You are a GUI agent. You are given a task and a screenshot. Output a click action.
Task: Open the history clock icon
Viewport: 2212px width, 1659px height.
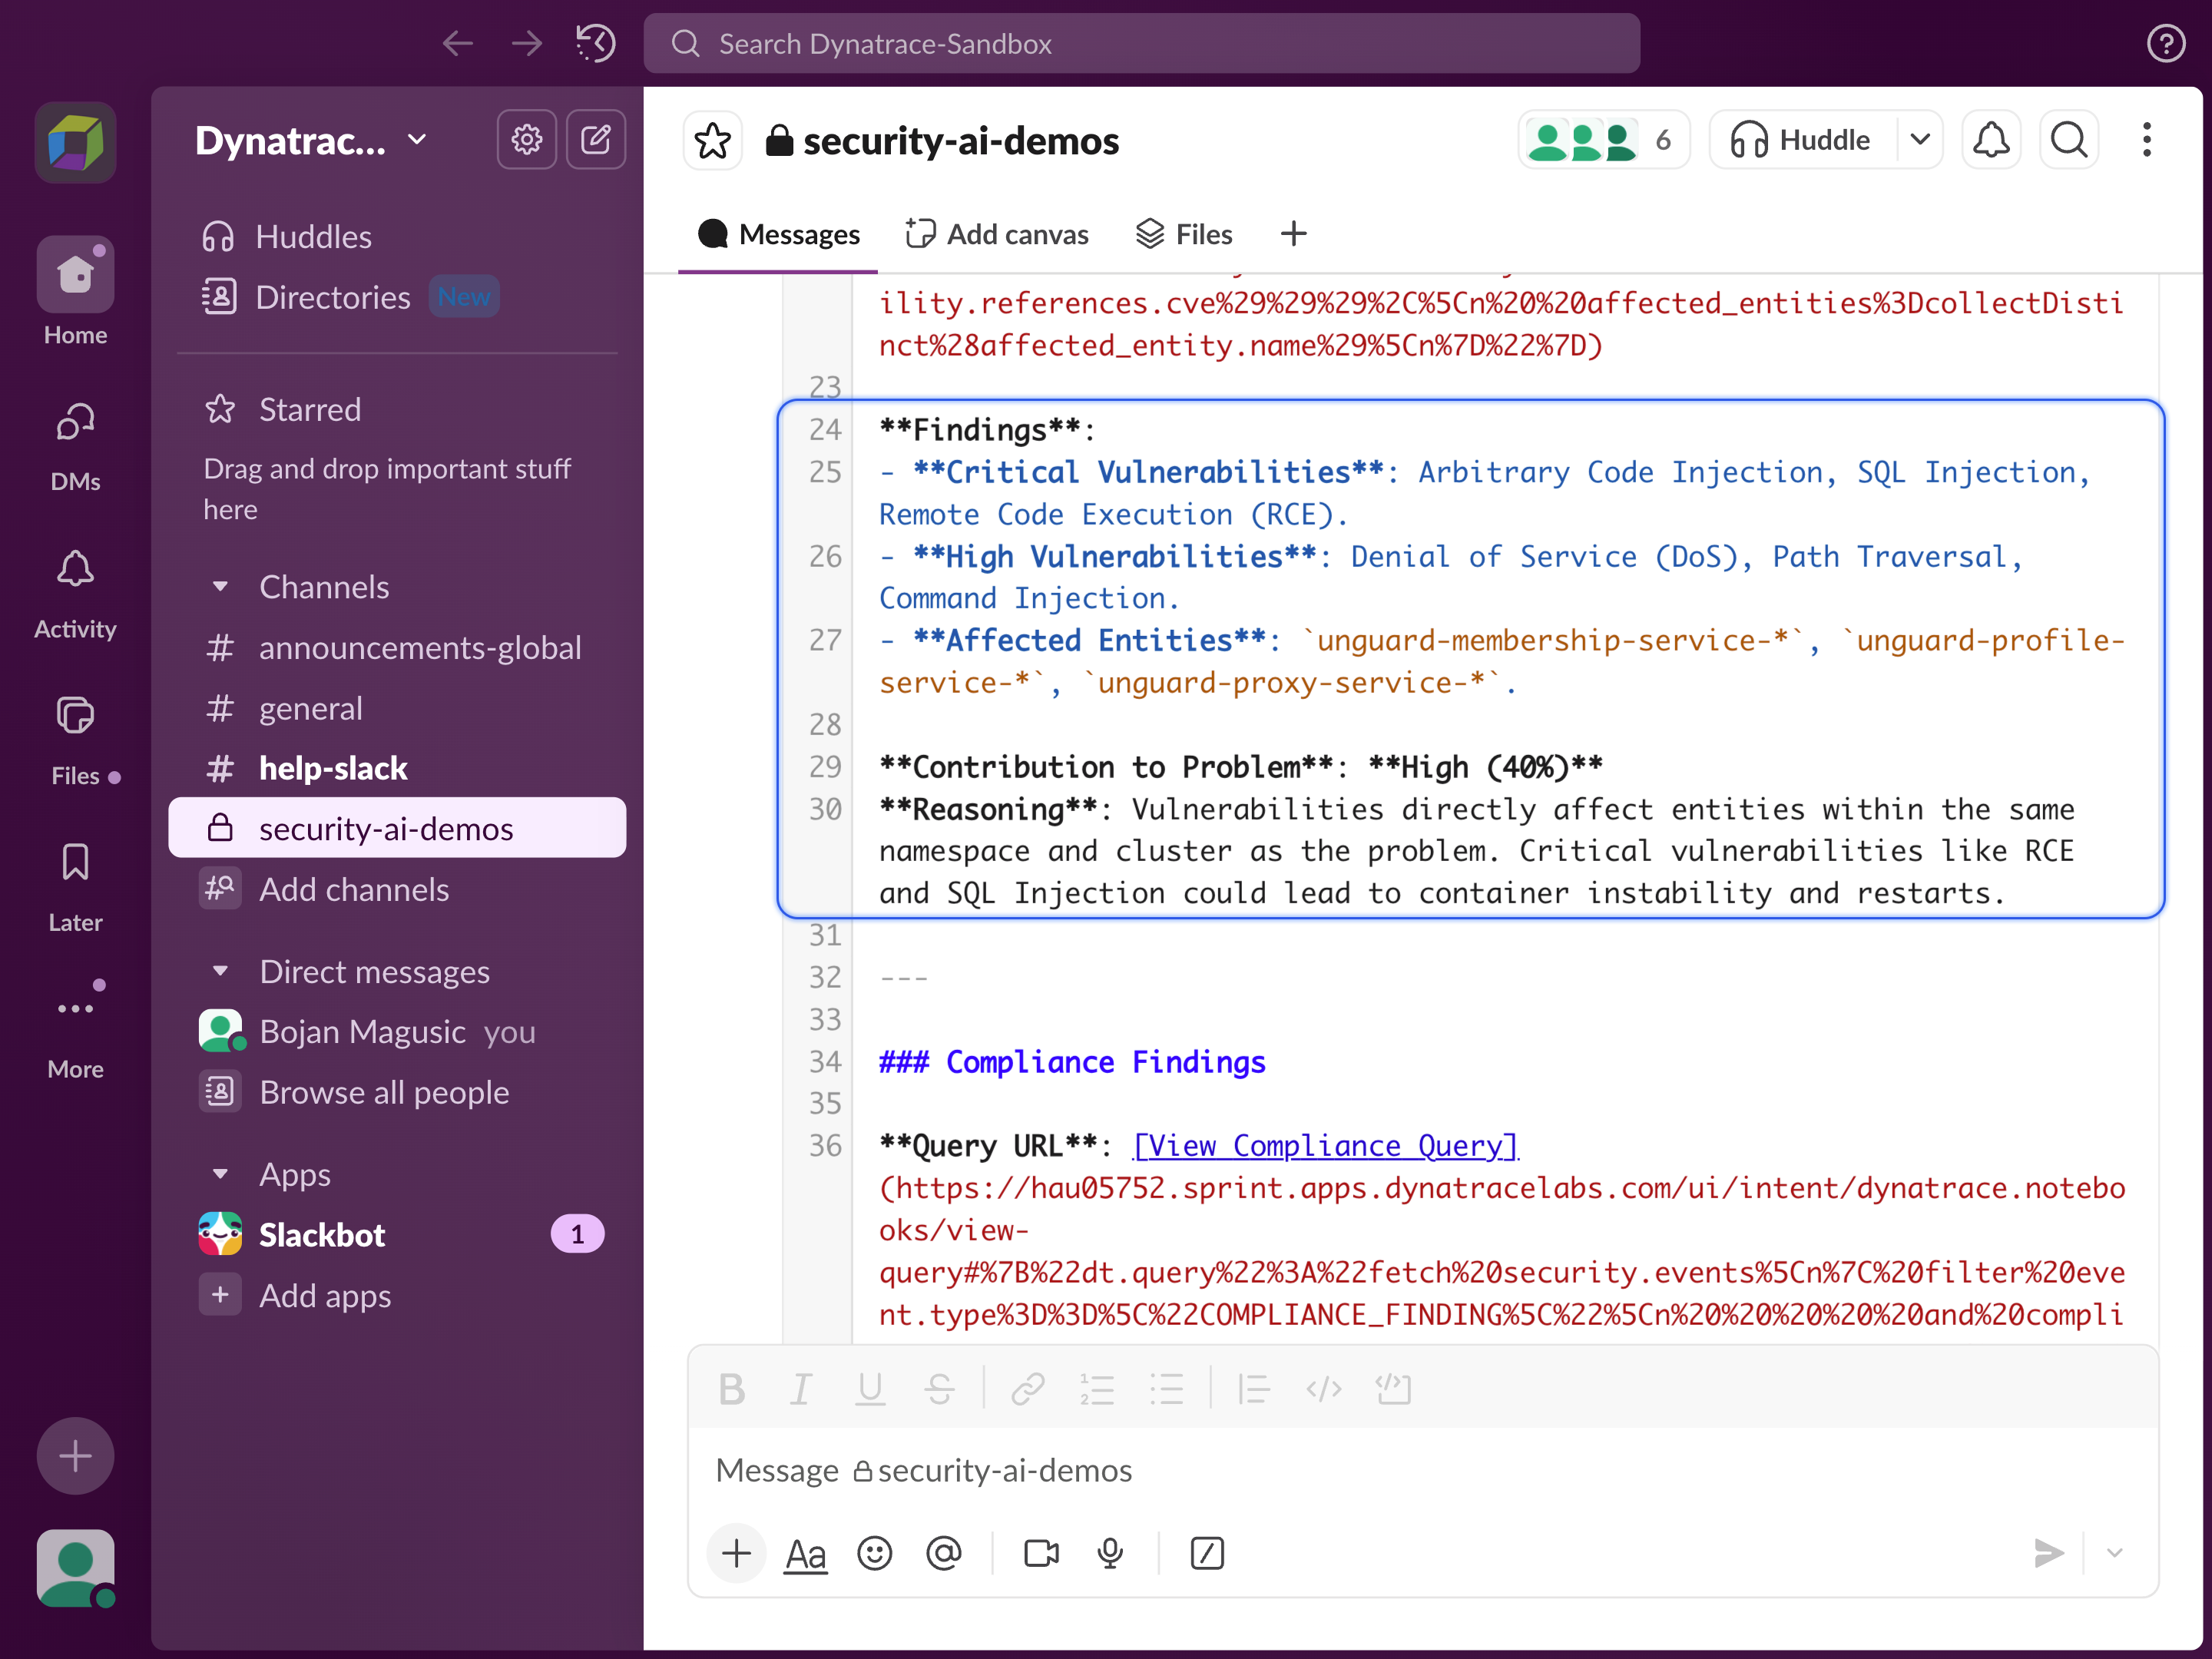tap(596, 44)
